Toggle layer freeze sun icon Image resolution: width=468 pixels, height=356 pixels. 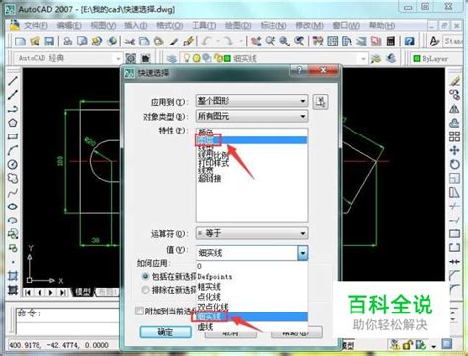click(196, 58)
